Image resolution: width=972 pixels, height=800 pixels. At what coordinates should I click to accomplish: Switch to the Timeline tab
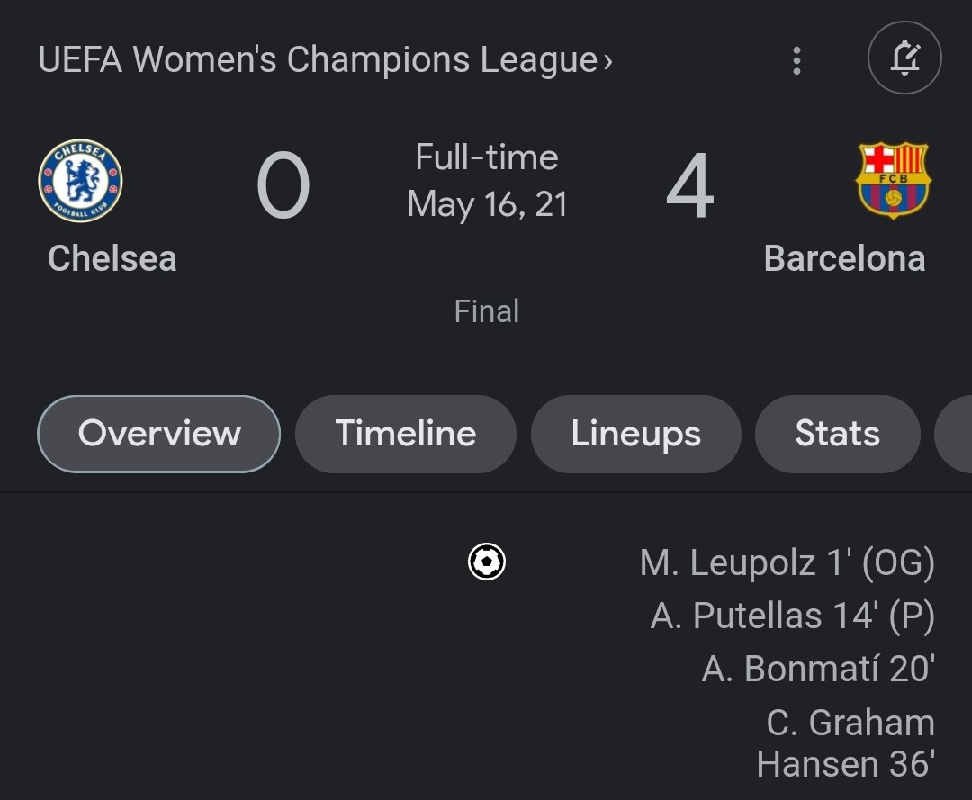(405, 434)
